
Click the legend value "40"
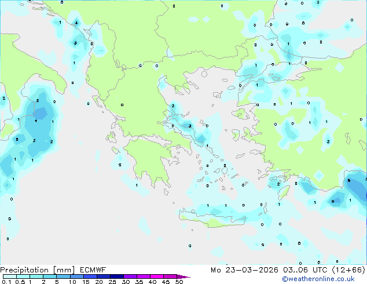click(152, 282)
